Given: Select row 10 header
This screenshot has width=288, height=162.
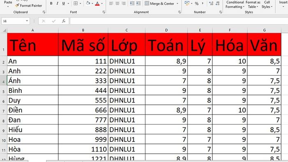Looking at the screenshot, I should [3, 139].
